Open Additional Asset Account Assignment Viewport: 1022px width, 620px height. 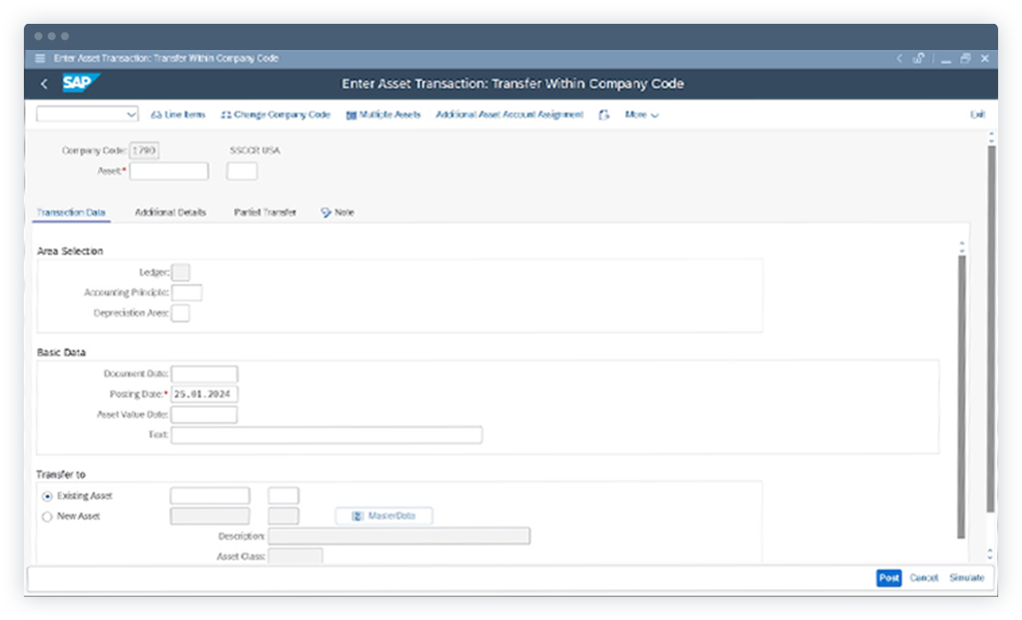509,114
